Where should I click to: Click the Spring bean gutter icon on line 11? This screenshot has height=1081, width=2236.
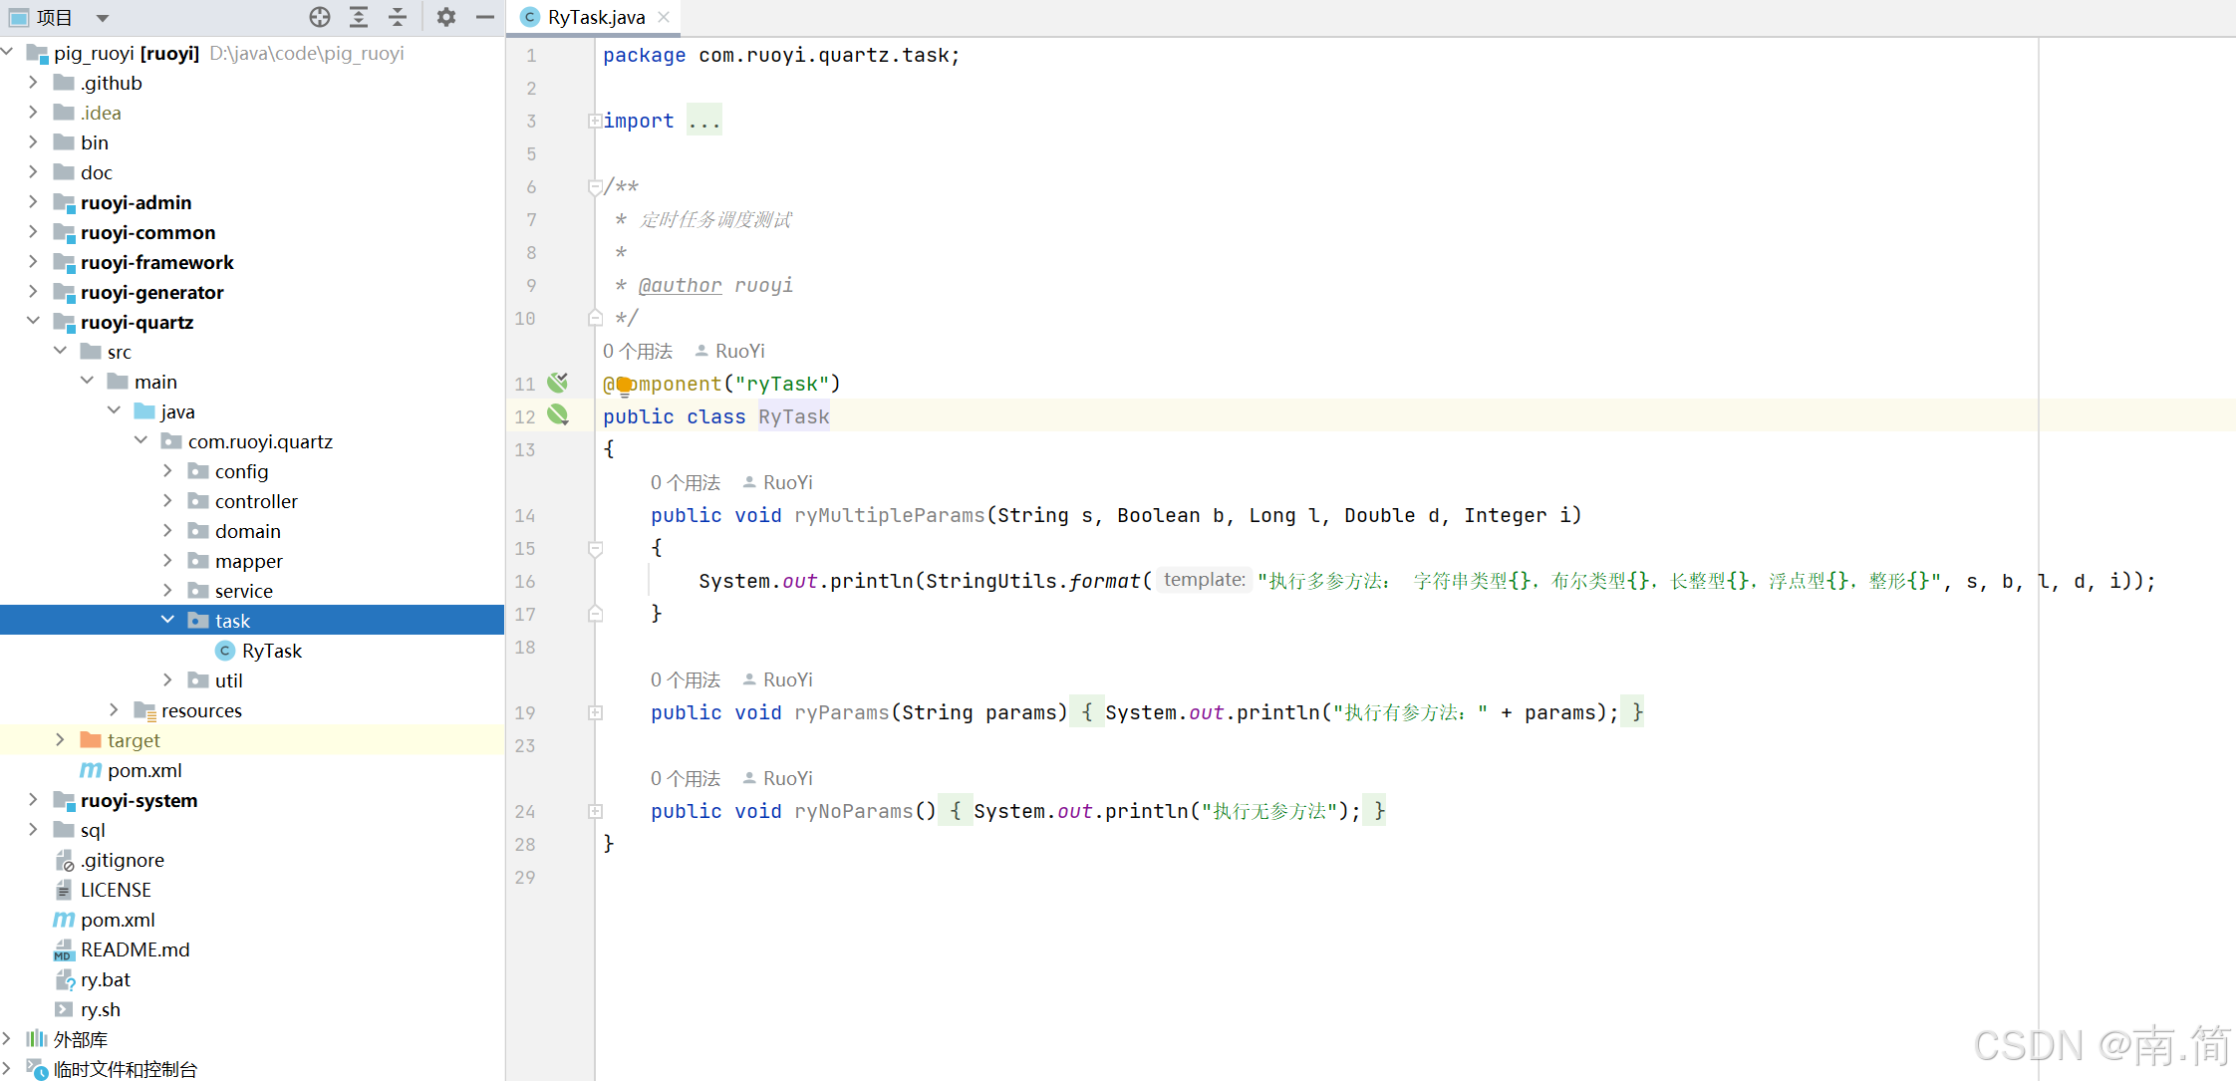pyautogui.click(x=558, y=383)
